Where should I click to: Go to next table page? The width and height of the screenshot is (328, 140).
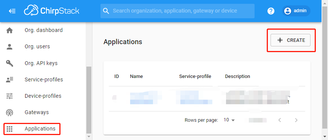(x=296, y=120)
